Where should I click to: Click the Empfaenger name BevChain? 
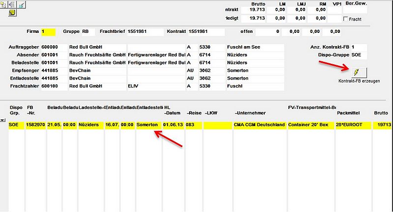97,71
